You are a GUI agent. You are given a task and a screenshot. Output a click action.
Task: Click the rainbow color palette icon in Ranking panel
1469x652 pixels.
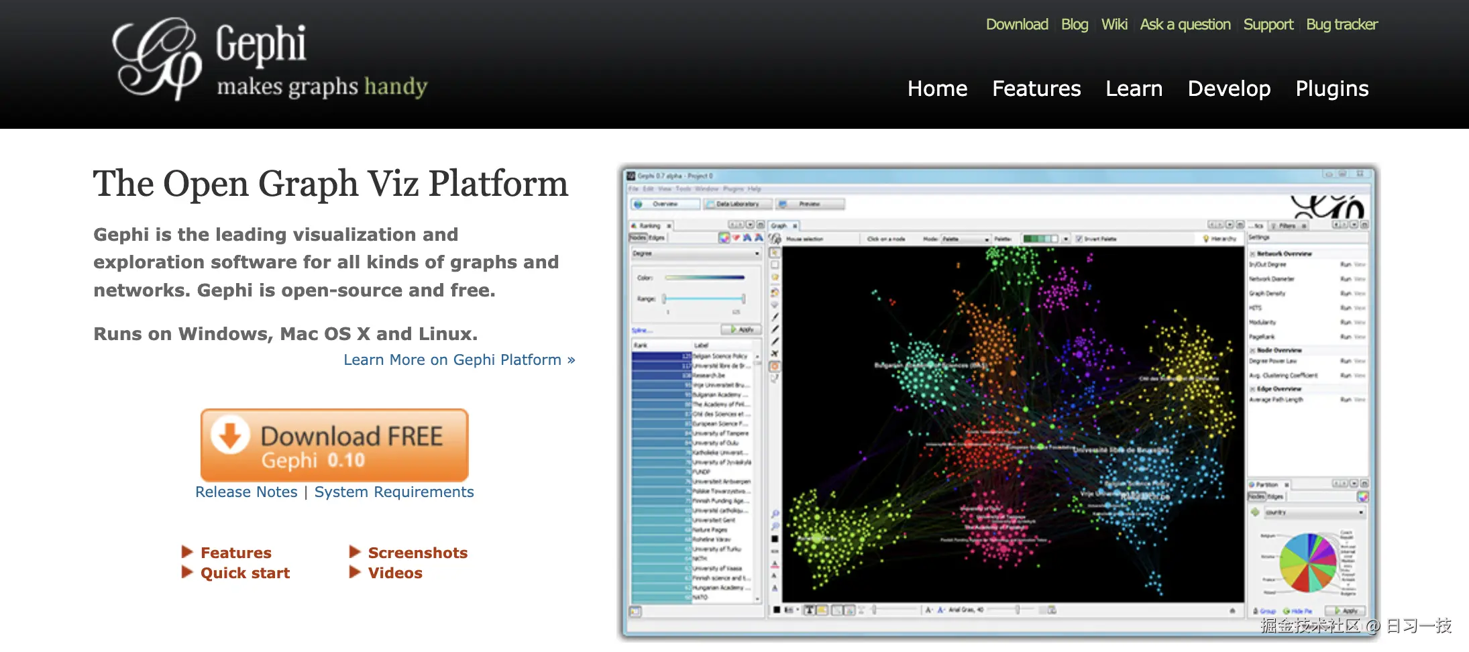point(724,238)
